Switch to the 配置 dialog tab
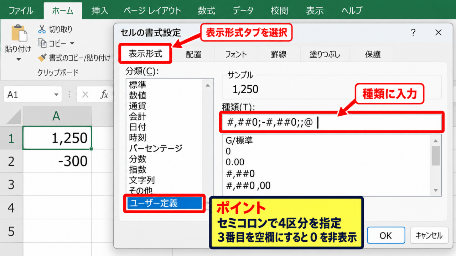This screenshot has width=456, height=256. pyautogui.click(x=193, y=54)
